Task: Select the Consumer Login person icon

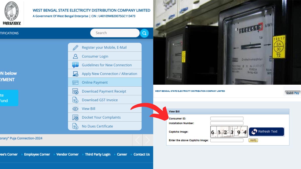Action: [76, 56]
